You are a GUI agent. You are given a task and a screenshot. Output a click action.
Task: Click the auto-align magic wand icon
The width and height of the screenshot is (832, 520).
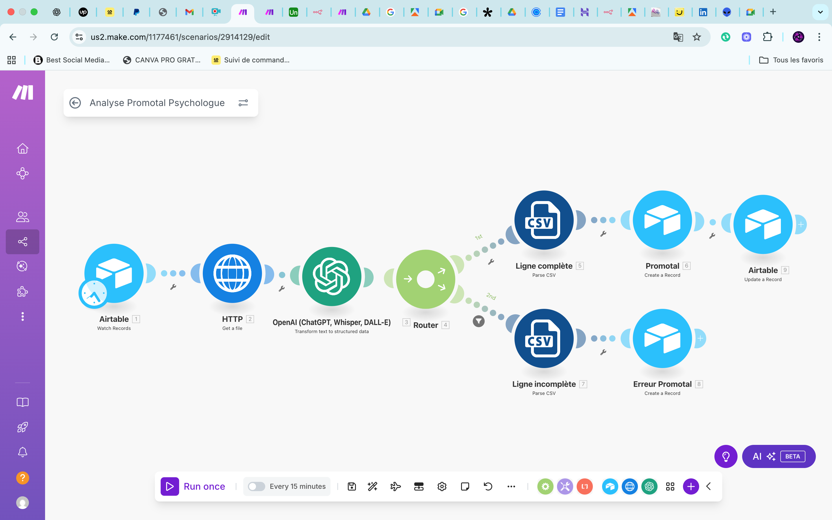[x=372, y=486]
